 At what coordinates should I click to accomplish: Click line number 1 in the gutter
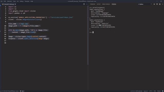pos(6,7)
